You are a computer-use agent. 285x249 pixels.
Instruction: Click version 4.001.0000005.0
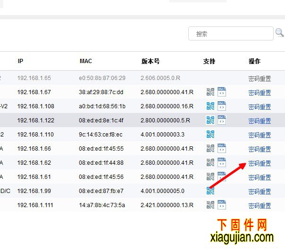pyautogui.click(x=162, y=191)
